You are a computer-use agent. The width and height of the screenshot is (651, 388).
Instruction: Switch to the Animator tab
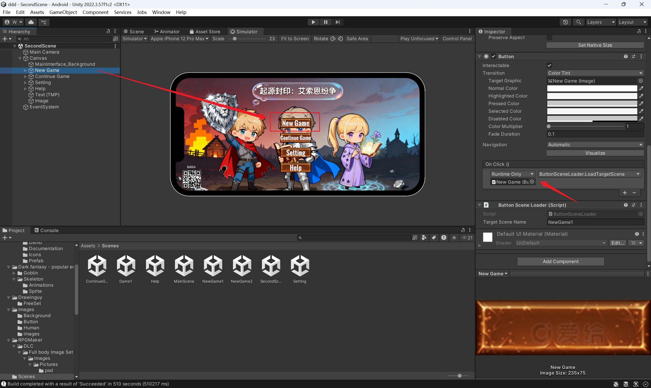click(x=167, y=32)
